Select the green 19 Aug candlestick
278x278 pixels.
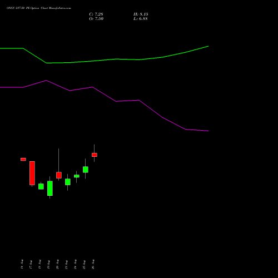[50, 188]
